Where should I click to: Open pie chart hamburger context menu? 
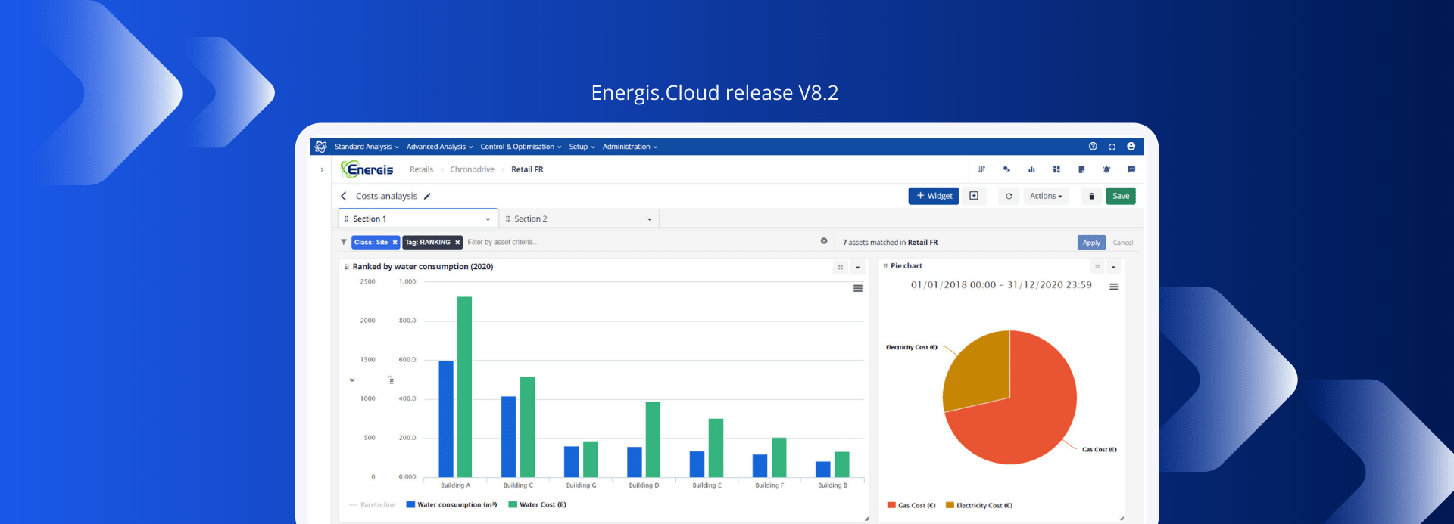(1114, 287)
